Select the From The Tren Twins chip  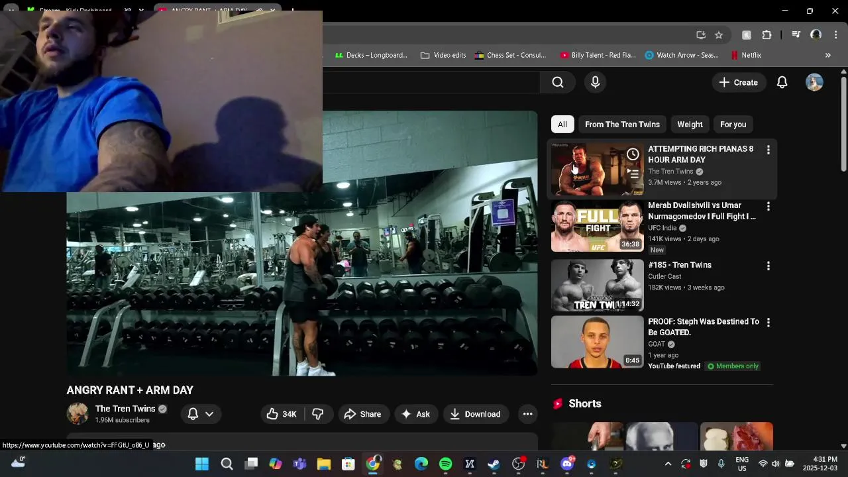tap(622, 125)
